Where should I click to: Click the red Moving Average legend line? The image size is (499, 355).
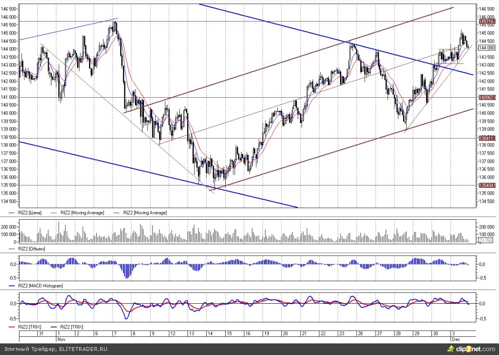coord(54,213)
